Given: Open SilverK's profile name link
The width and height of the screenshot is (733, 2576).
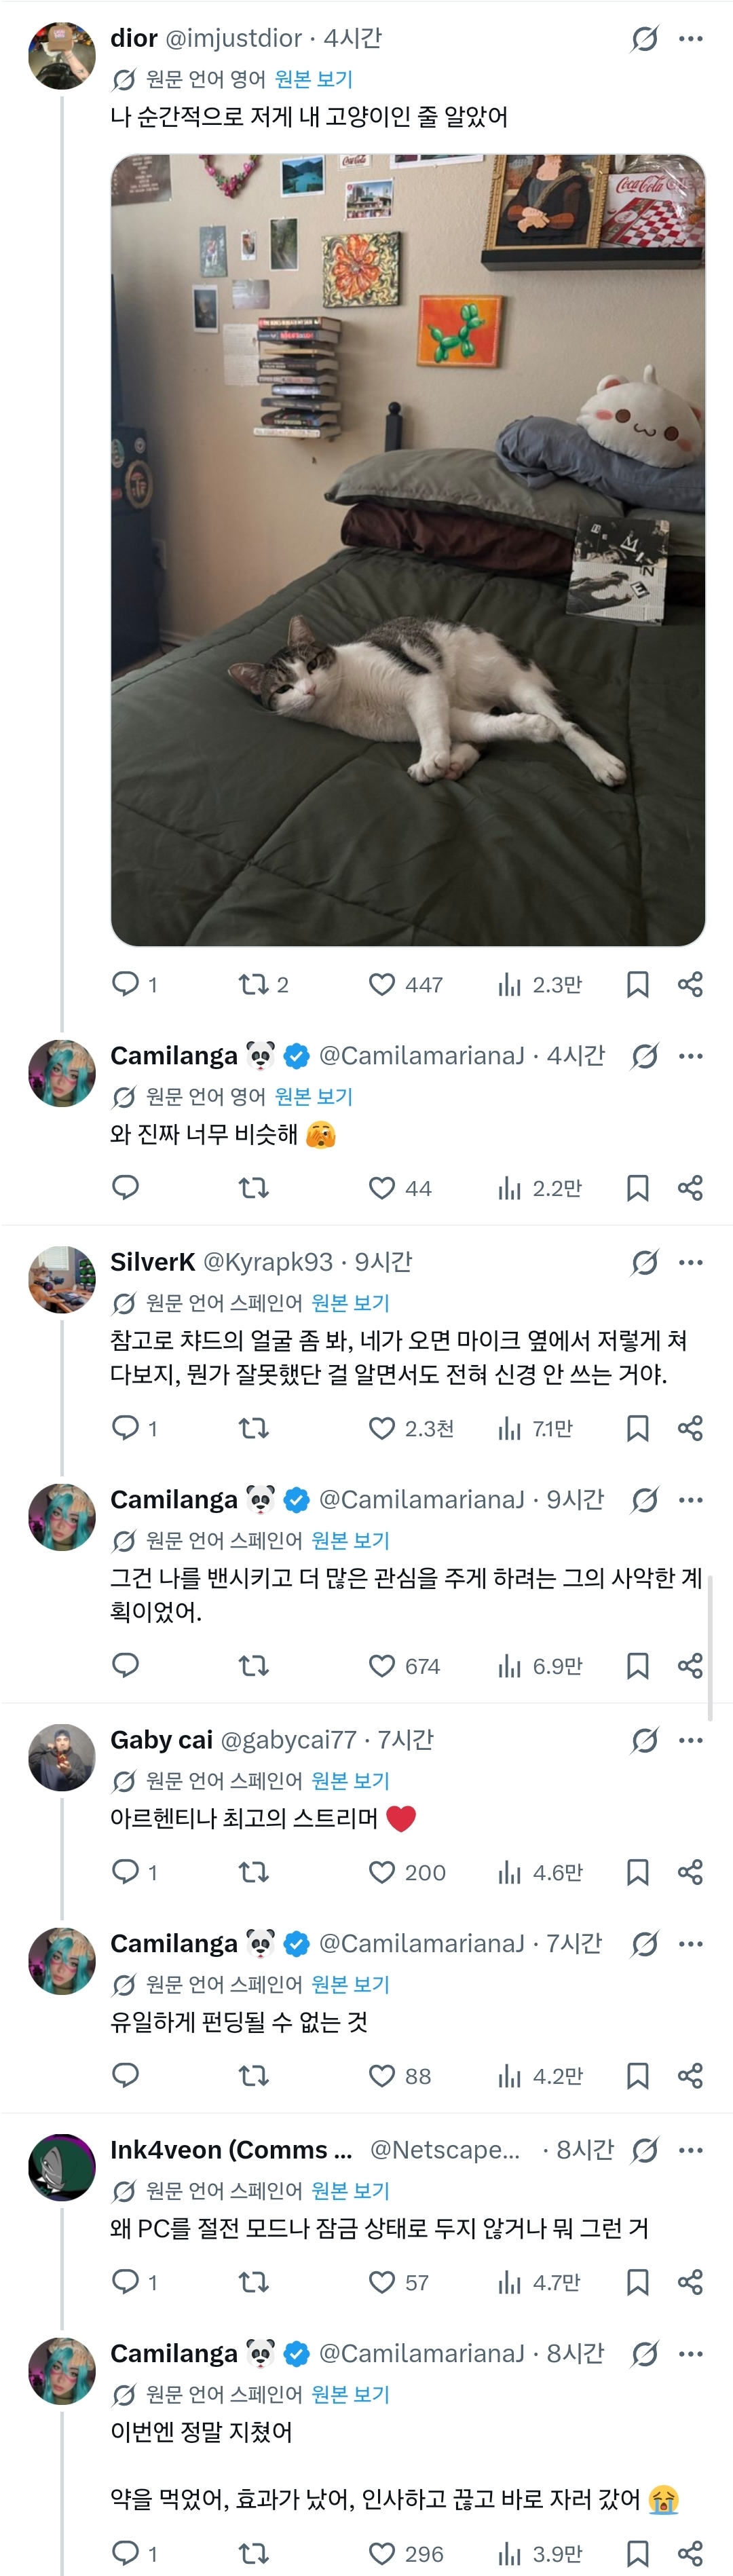Looking at the screenshot, I should (x=152, y=1262).
